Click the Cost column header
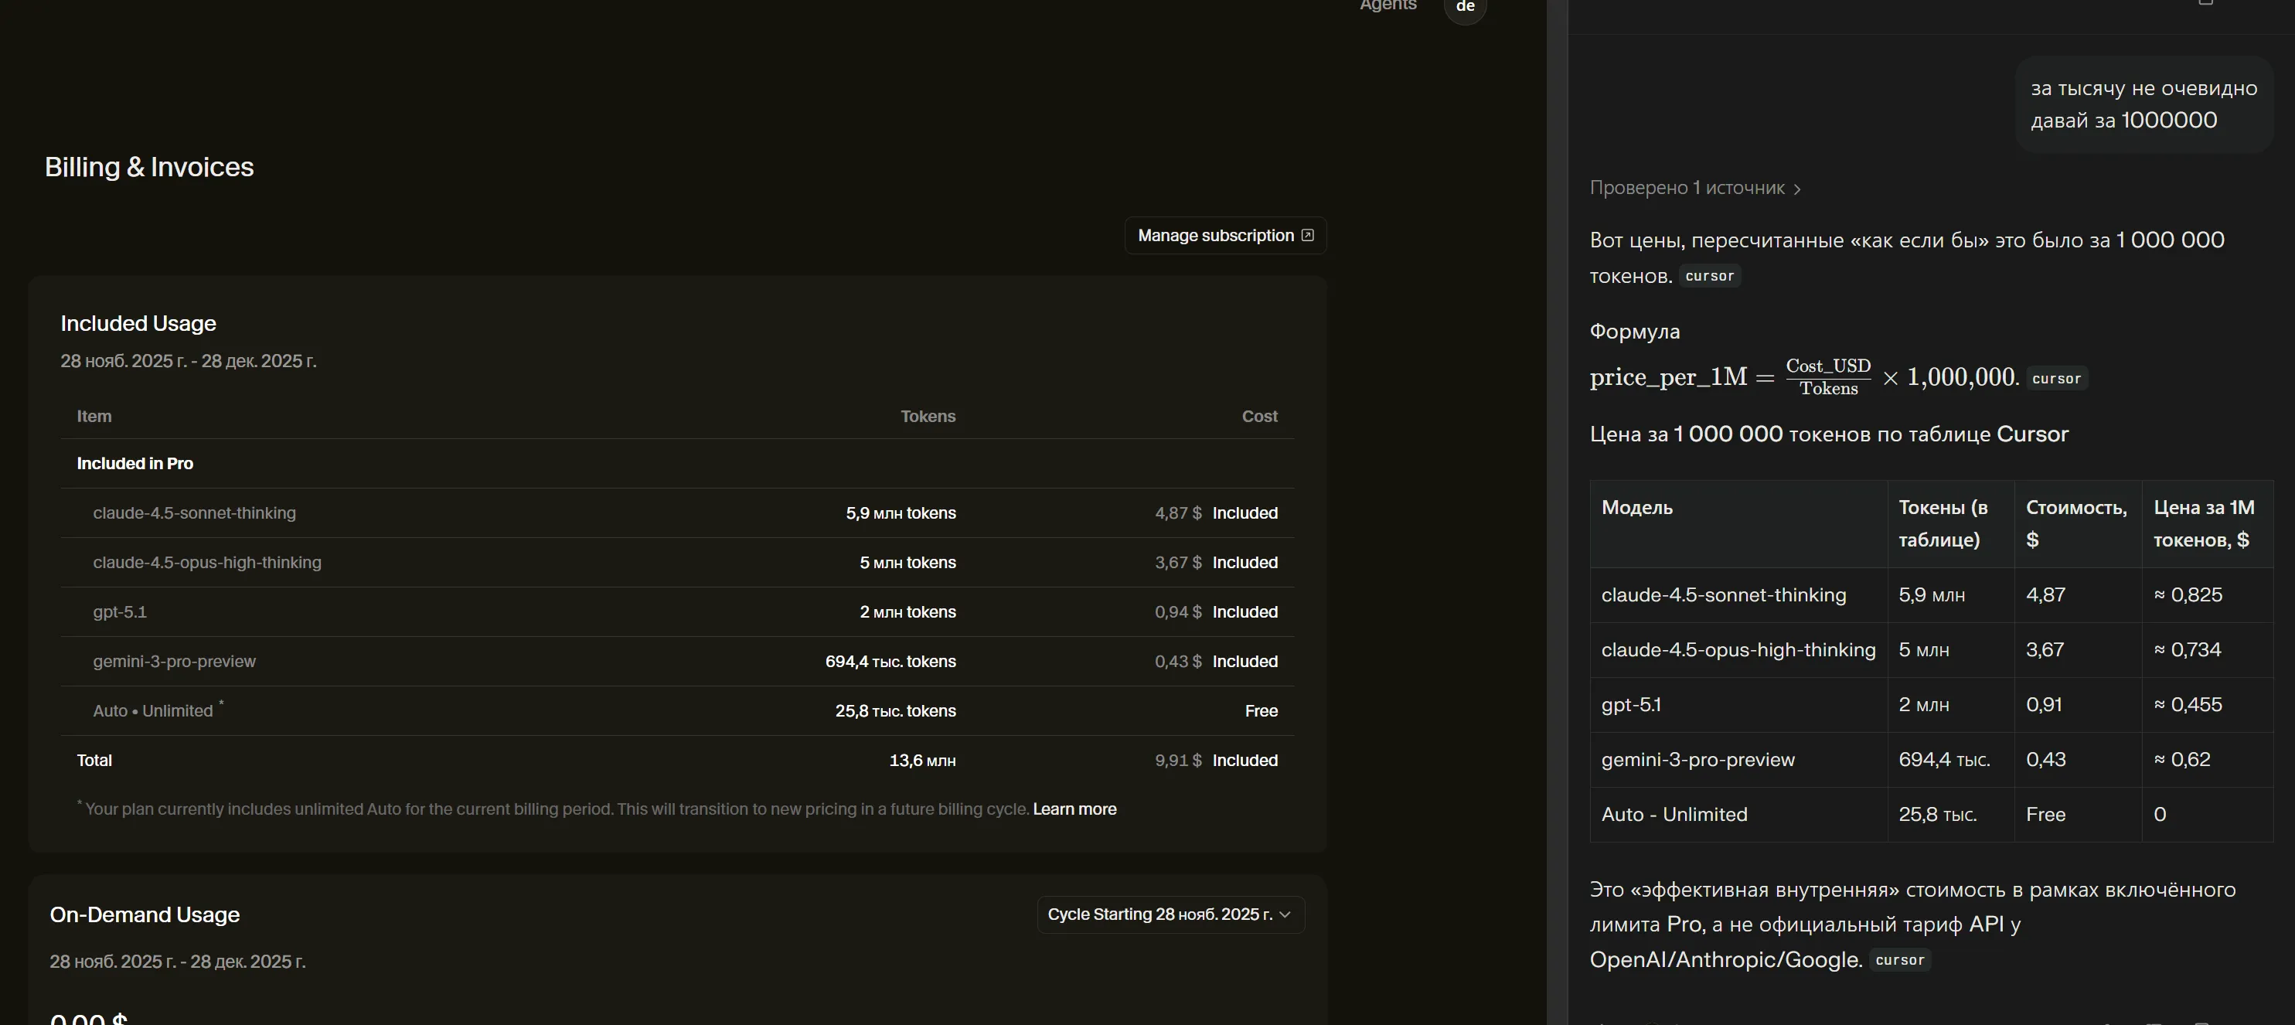Viewport: 2295px width, 1025px height. click(x=1259, y=416)
